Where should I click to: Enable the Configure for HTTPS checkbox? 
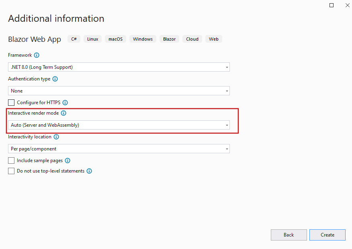[11, 103]
